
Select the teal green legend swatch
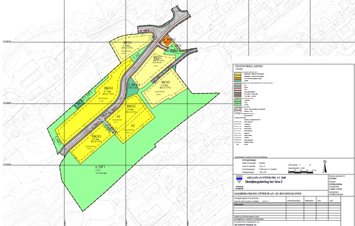[x=238, y=80]
